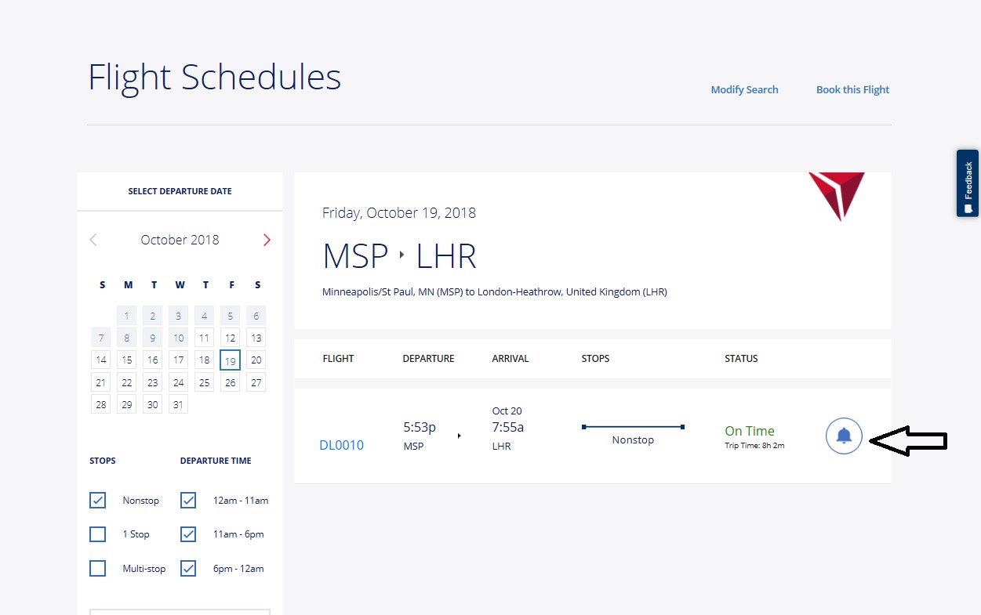Select October 11 in the calendar
Viewport: 981px width, 615px height.
coord(204,338)
